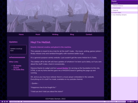The height and width of the screenshot is (103, 138).
Task: Pause the music player
Action: (5, 101)
